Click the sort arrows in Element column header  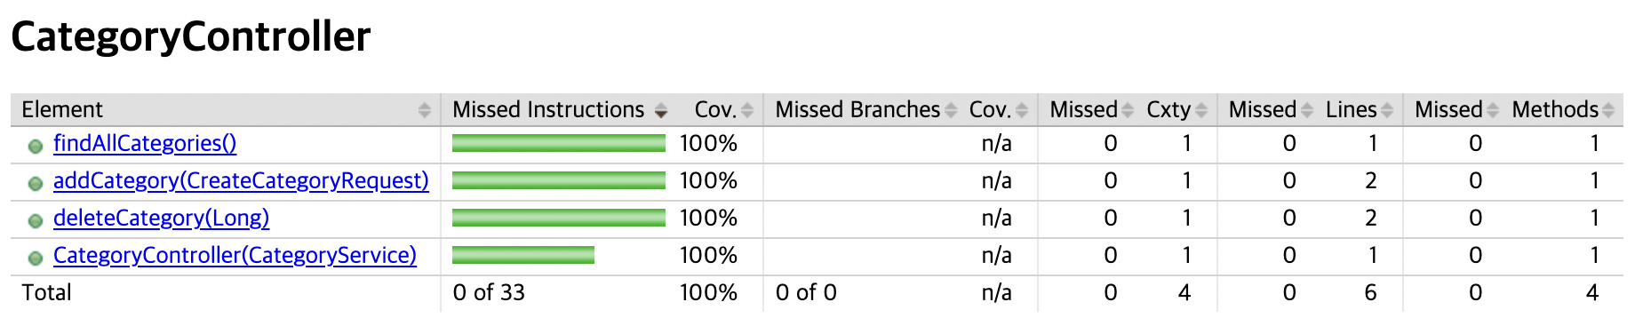pyautogui.click(x=424, y=110)
